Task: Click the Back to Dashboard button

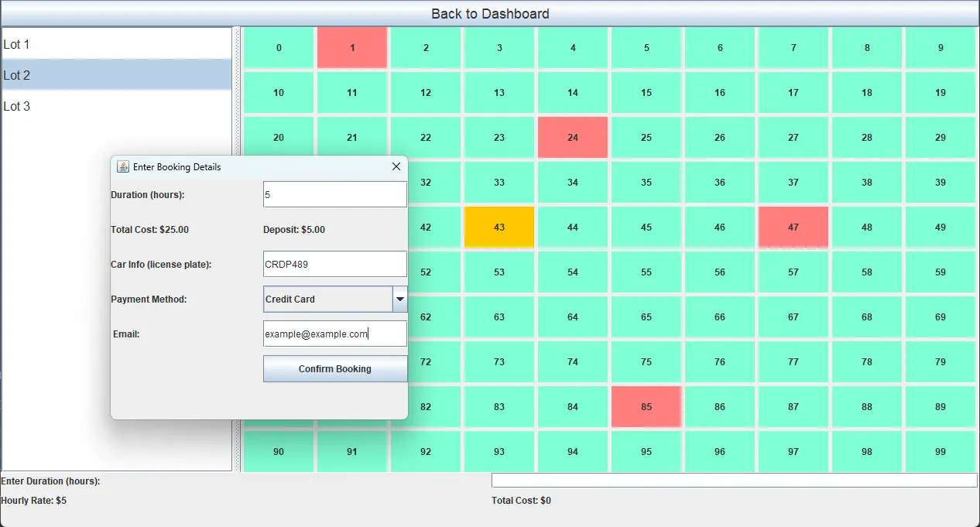Action: coord(490,14)
